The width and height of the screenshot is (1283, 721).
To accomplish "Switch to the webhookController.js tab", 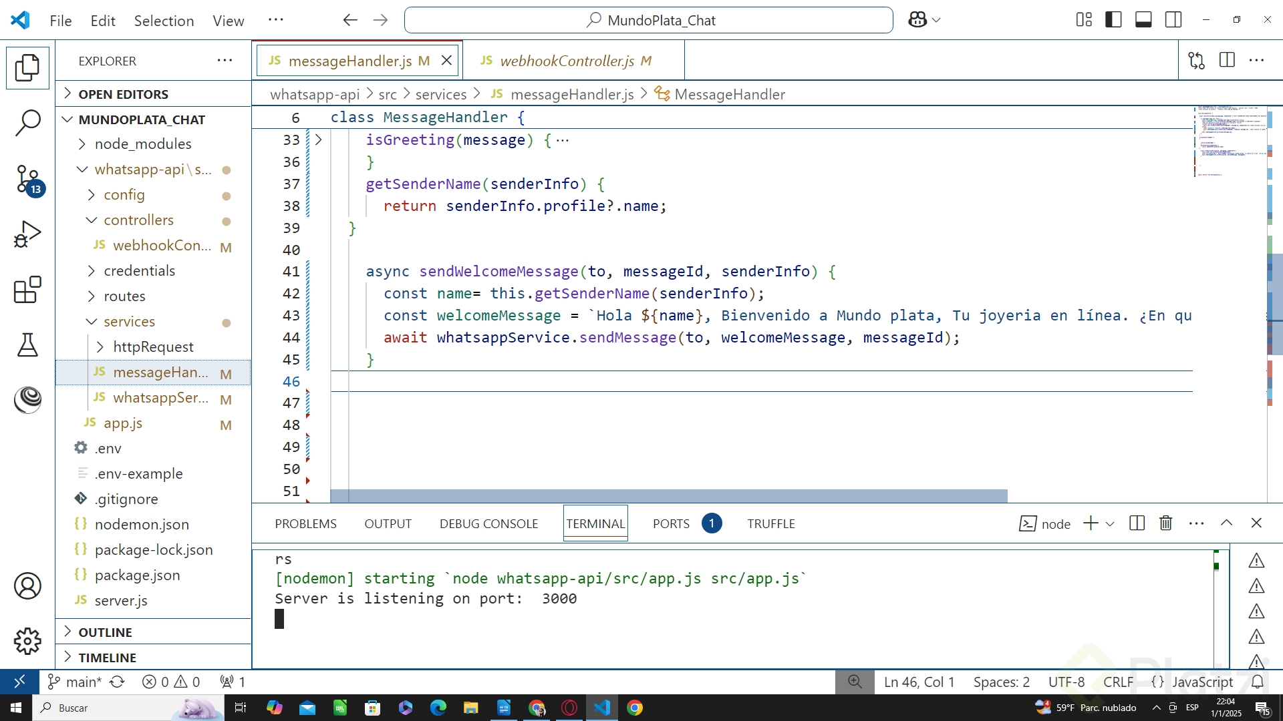I will 567,61.
